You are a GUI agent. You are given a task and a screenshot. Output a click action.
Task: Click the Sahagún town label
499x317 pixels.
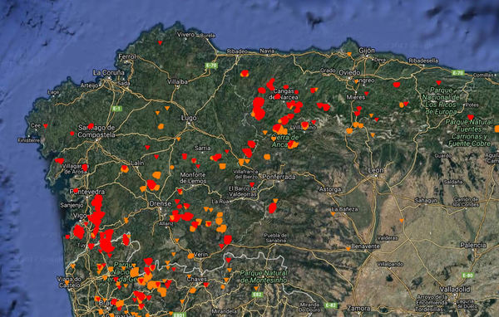coord(426,201)
